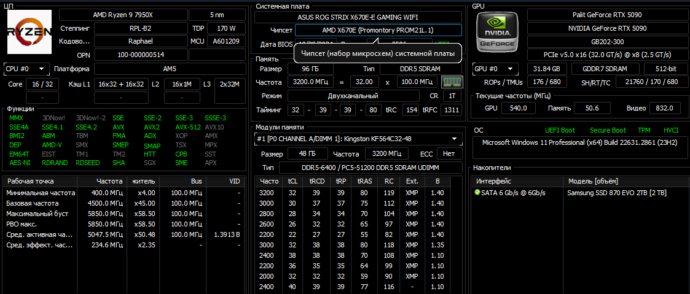
Task: Click the tRFC value 1311
Action: click(x=452, y=110)
